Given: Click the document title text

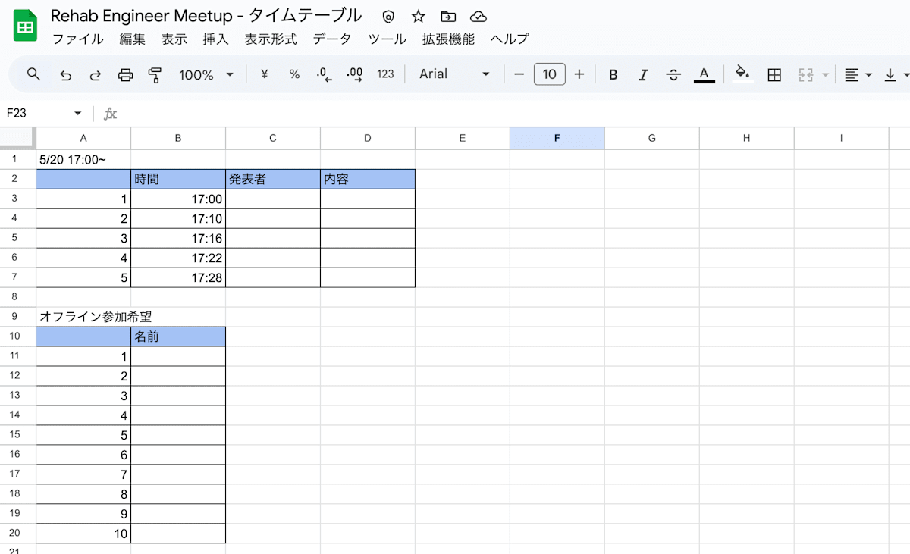Looking at the screenshot, I should 206,16.
